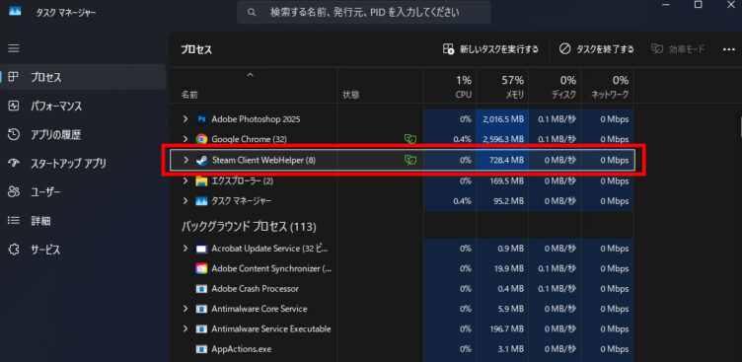
Task: Sort by ディスク column header
Action: click(555, 87)
